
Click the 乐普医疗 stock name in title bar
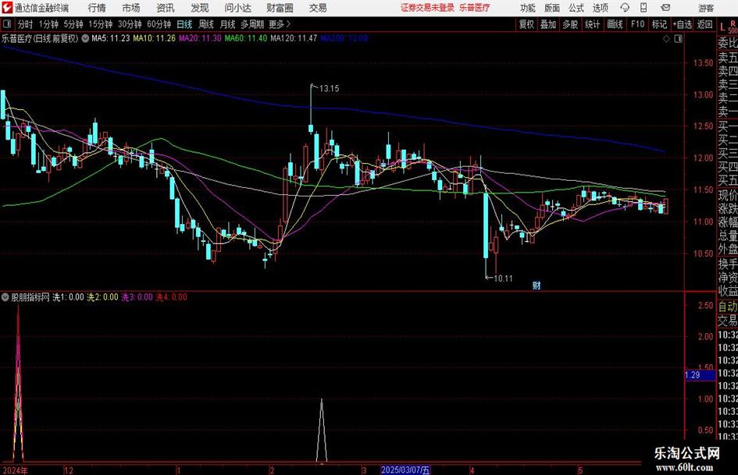point(474,8)
